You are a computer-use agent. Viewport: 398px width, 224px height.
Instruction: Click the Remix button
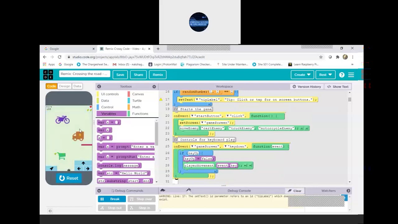tap(158, 75)
